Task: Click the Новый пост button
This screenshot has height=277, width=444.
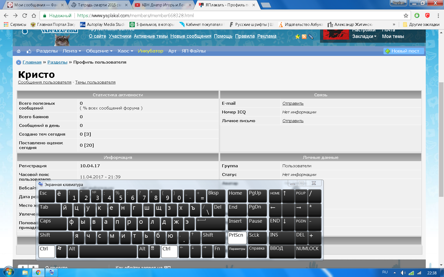Action: [x=403, y=51]
